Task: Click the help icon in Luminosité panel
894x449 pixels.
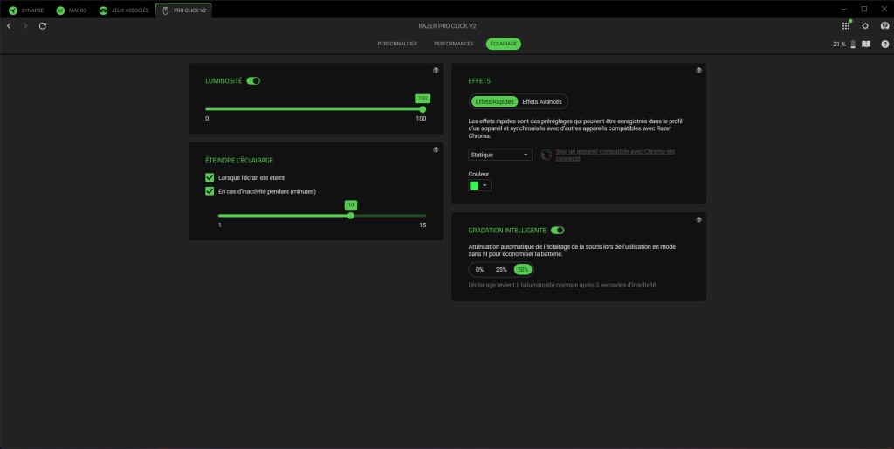Action: [436, 70]
